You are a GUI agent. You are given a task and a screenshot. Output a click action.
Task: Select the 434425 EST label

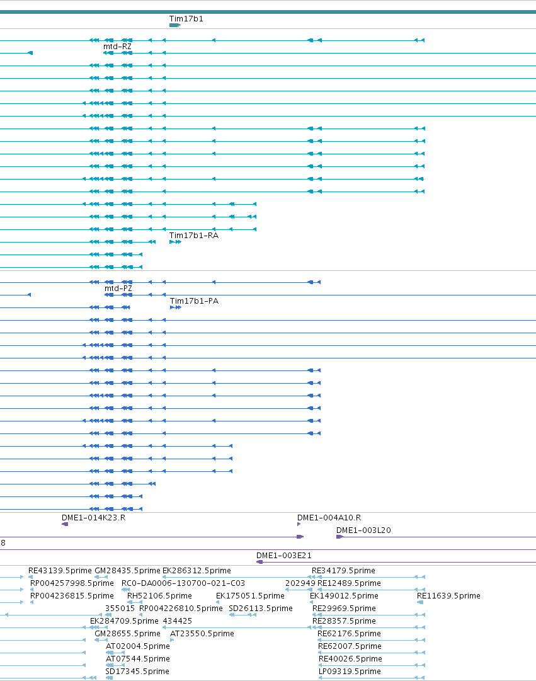click(x=177, y=621)
